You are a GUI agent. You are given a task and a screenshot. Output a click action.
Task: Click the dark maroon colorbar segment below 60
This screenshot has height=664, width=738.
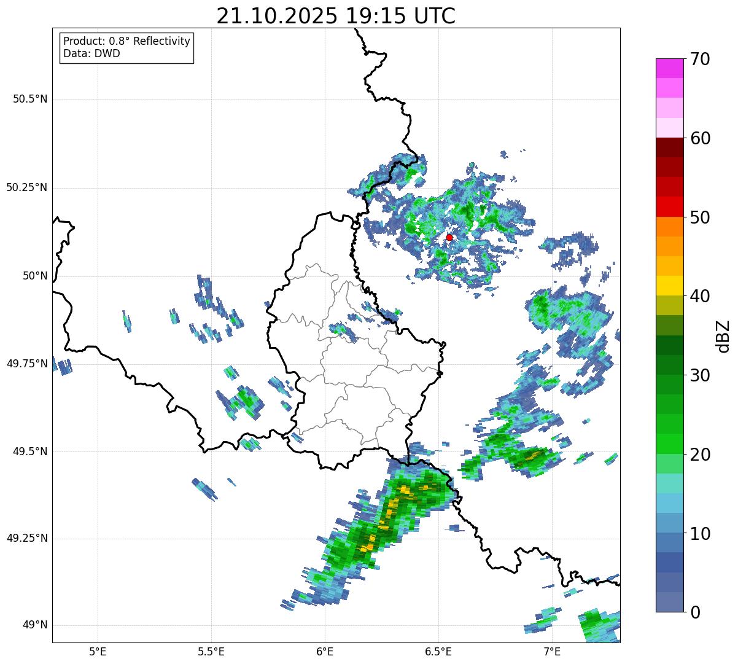point(669,147)
